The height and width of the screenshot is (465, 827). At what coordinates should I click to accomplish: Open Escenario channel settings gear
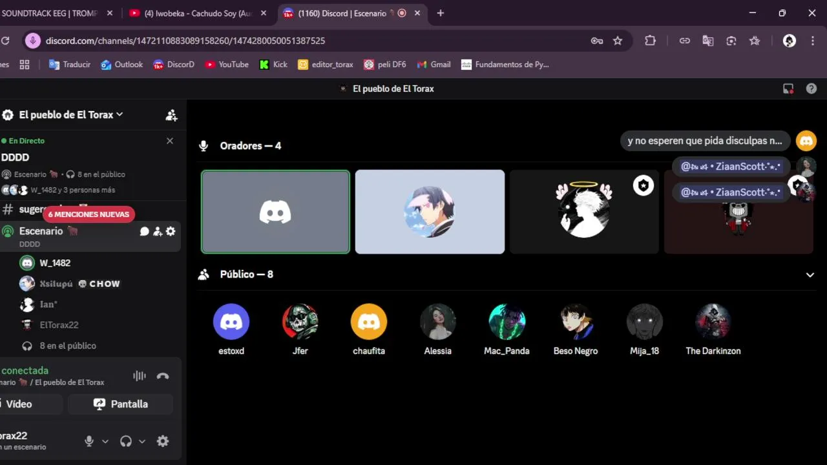[171, 231]
